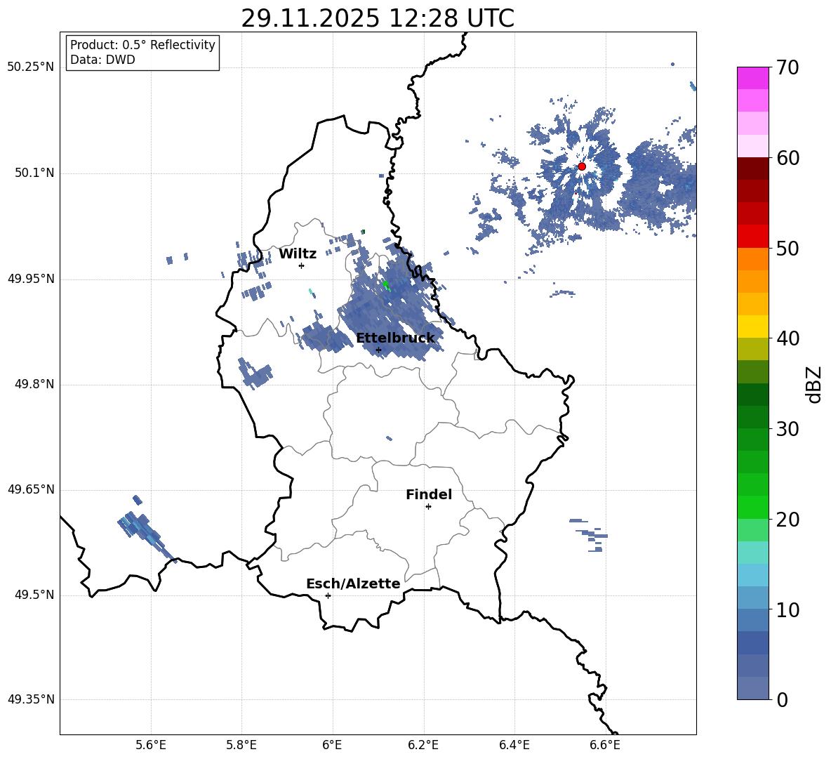The height and width of the screenshot is (759, 831).
Task: Click the 49.95°N latitude label
Action: click(31, 279)
